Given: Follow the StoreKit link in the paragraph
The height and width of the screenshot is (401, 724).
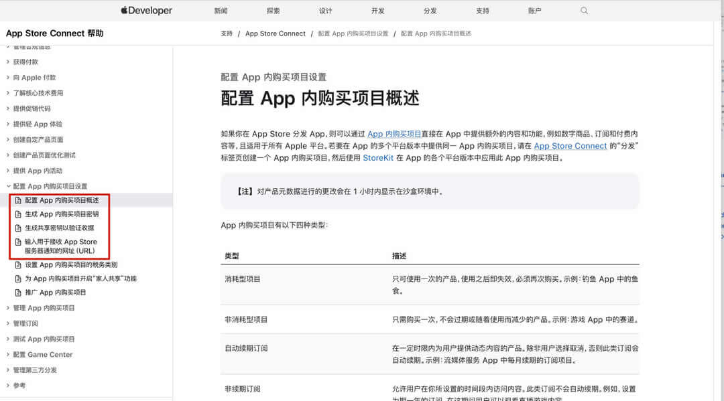Looking at the screenshot, I should pos(378,158).
